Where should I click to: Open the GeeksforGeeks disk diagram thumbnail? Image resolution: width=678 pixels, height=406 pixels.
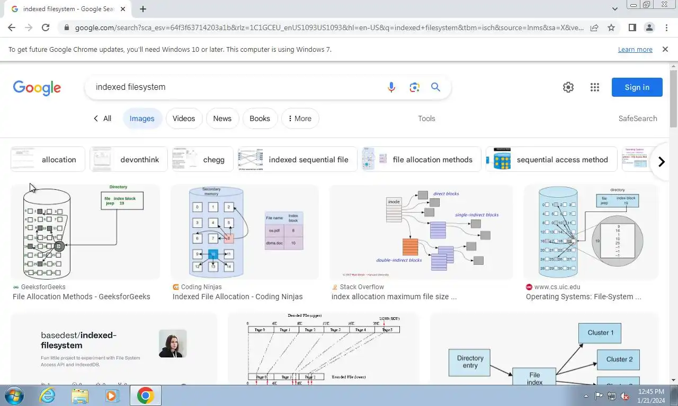pyautogui.click(x=85, y=232)
